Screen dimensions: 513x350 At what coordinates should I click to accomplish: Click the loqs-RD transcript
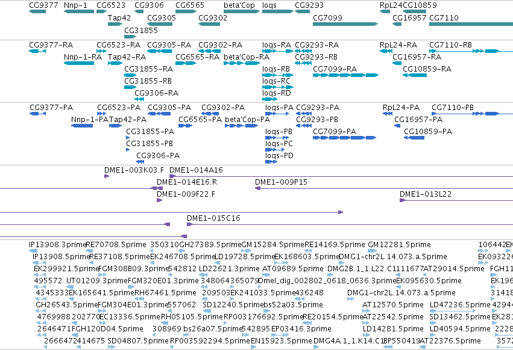(270, 99)
